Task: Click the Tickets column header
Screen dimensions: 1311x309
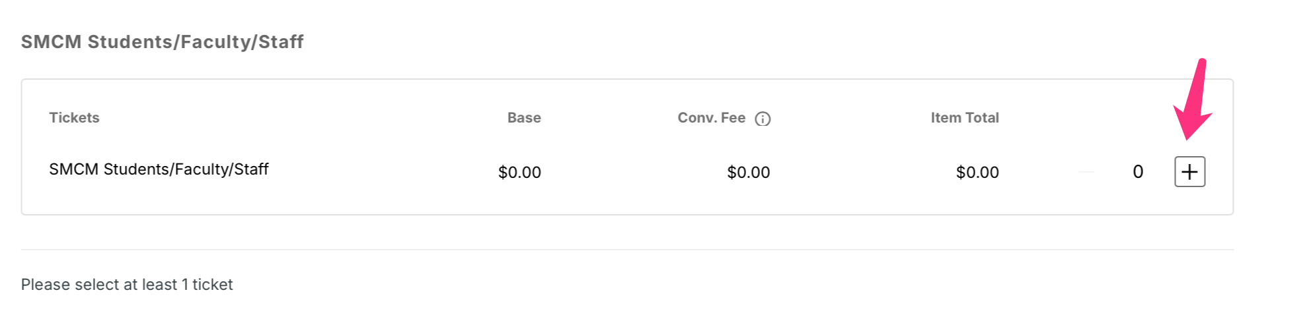Action: (74, 118)
